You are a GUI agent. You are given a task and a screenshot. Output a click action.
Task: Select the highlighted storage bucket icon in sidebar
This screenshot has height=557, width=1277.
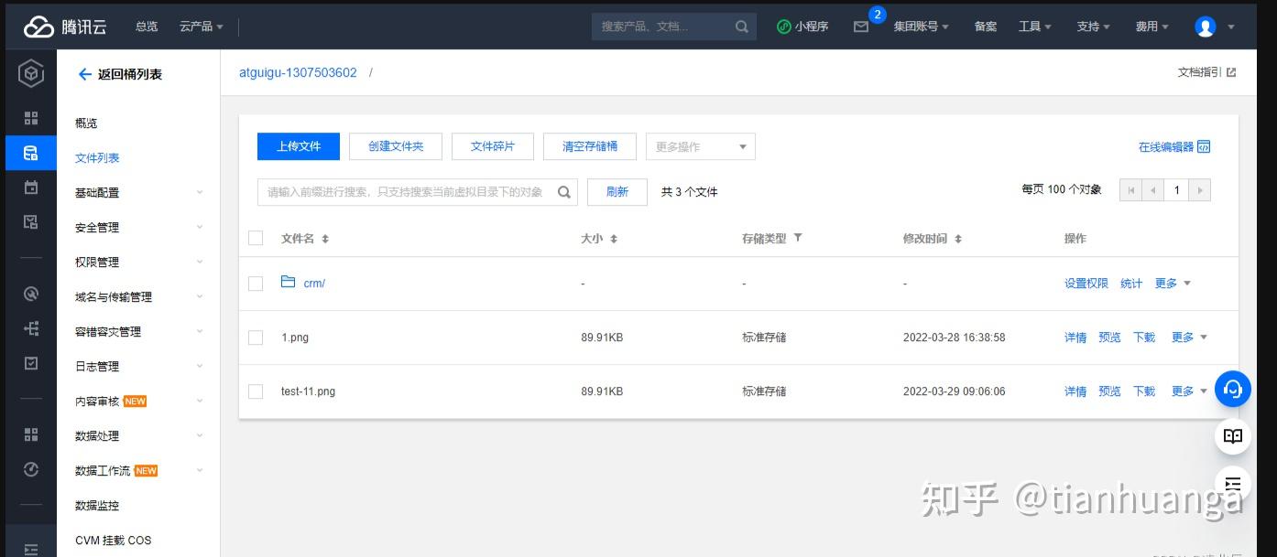30,153
